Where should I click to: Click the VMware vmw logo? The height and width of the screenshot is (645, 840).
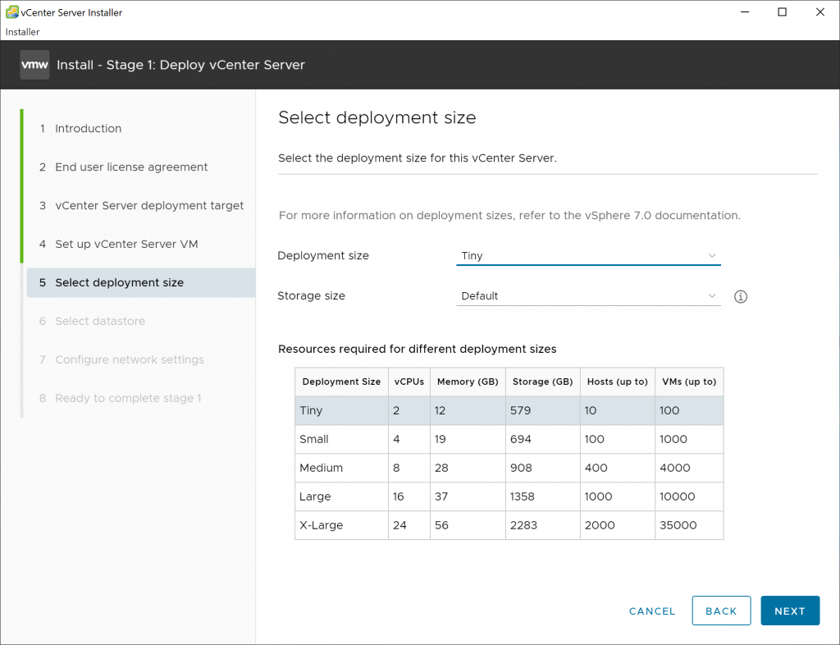[34, 65]
